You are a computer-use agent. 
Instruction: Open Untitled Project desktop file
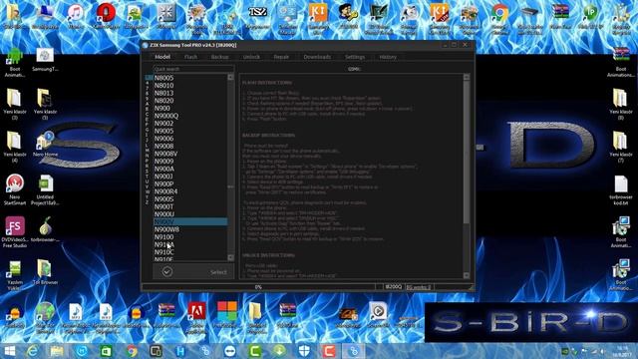tap(45, 189)
